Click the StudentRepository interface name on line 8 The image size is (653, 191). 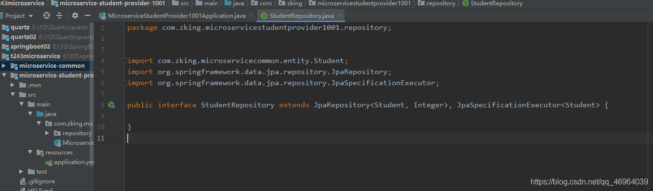pyautogui.click(x=238, y=105)
